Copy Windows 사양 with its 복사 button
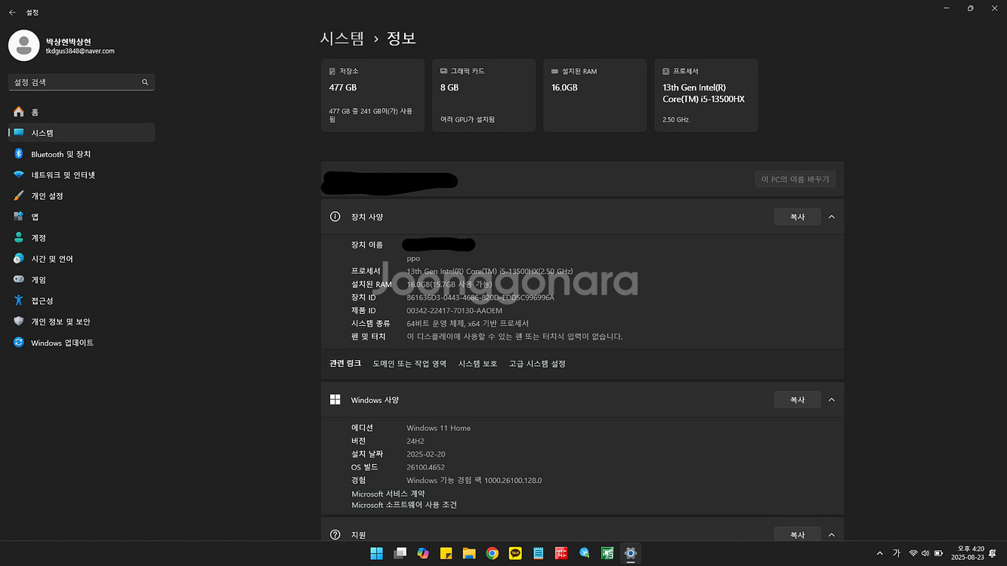This screenshot has width=1007, height=566. click(797, 400)
